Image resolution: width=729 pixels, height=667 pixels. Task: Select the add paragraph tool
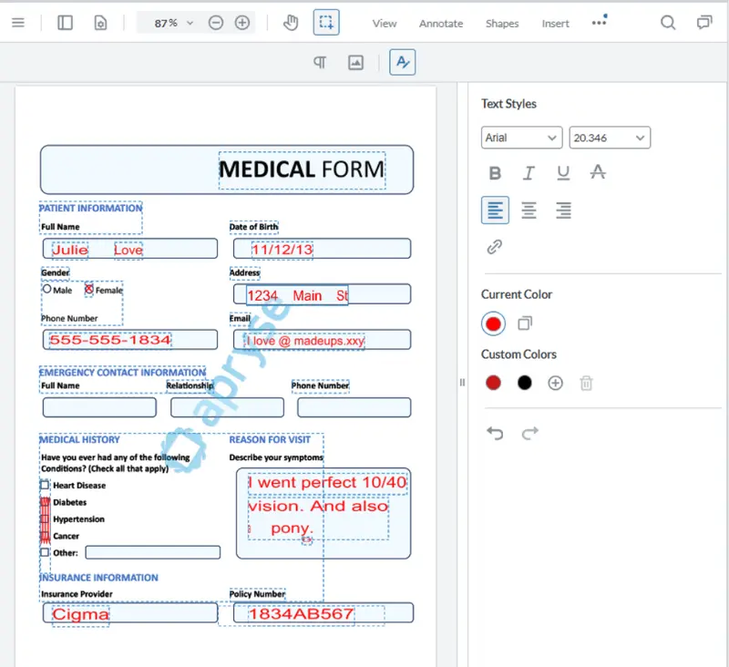(320, 62)
